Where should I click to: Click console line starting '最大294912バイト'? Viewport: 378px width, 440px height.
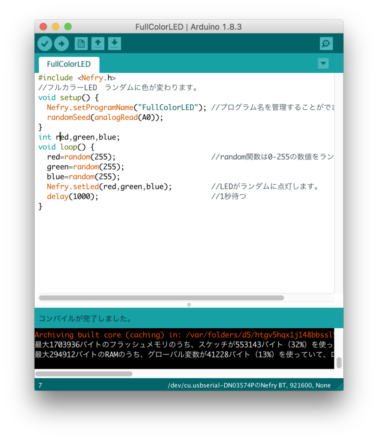(184, 354)
